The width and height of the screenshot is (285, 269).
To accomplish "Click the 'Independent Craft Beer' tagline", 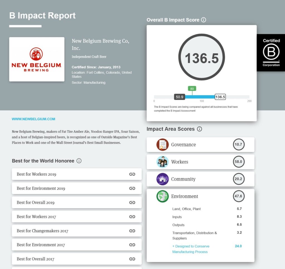I will (x=89, y=57).
